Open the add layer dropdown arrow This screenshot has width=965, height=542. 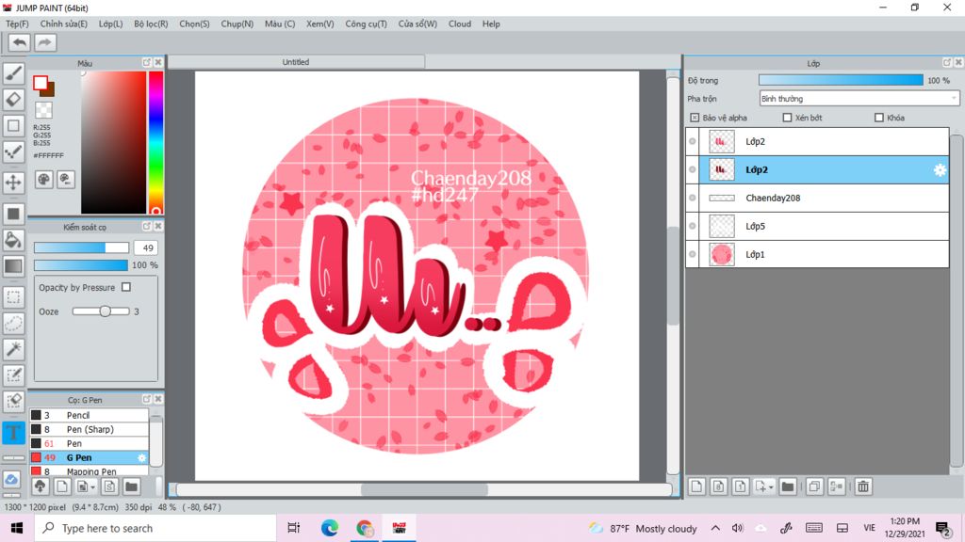coord(771,487)
